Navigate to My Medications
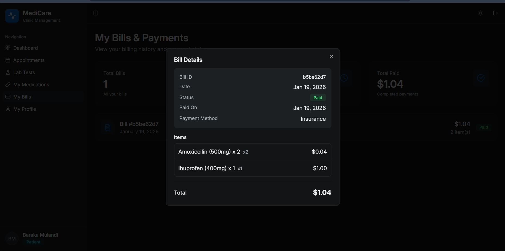Viewport: 505px width, 251px height. (x=31, y=85)
